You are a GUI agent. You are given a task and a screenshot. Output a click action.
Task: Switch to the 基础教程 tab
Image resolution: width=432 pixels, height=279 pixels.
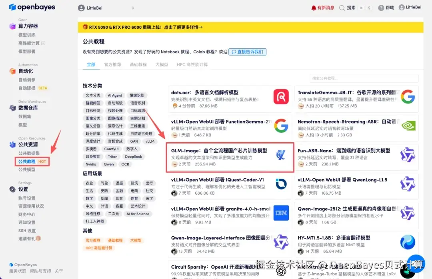pyautogui.click(x=138, y=64)
